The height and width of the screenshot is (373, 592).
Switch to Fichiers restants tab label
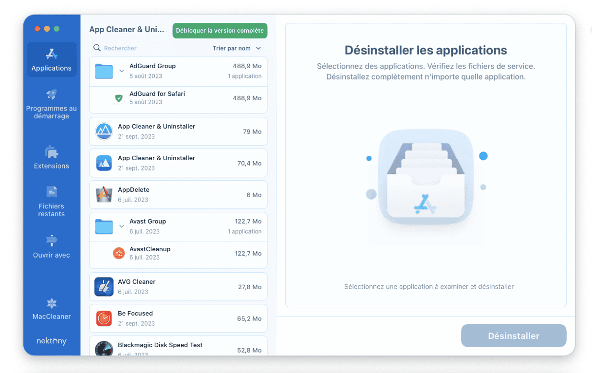(x=52, y=210)
